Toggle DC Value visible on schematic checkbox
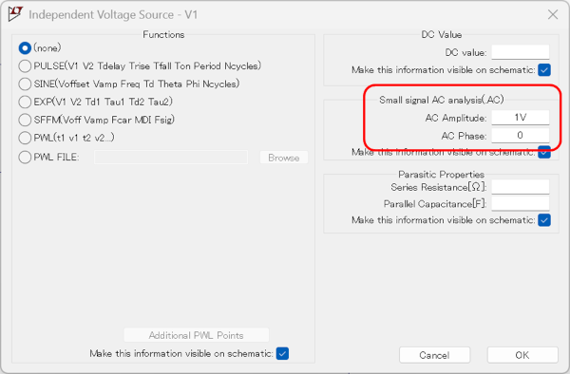The height and width of the screenshot is (374, 570). (x=544, y=69)
